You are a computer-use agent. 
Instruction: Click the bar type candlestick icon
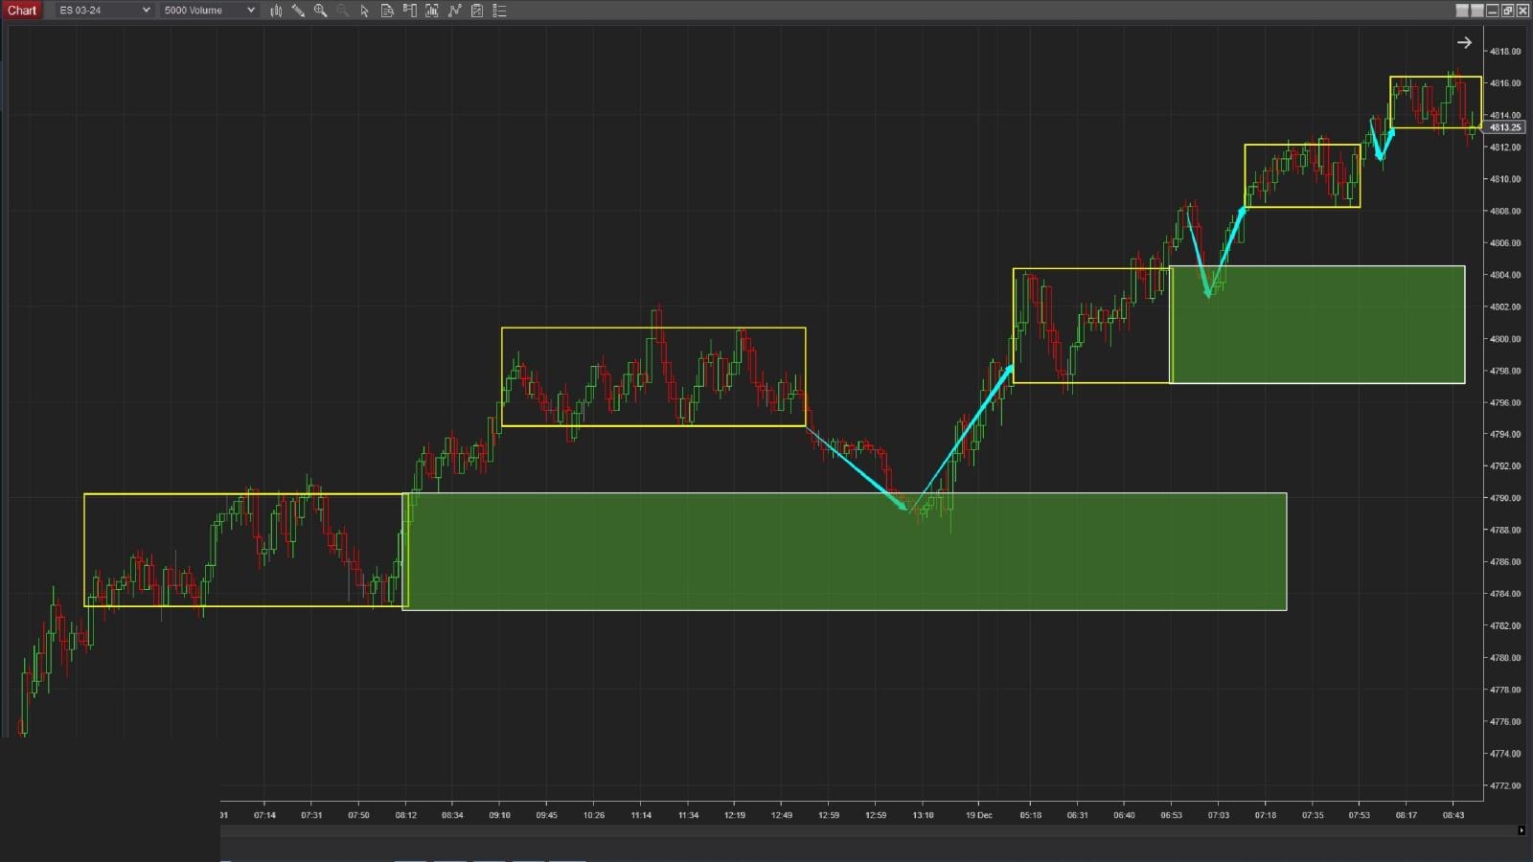(276, 11)
